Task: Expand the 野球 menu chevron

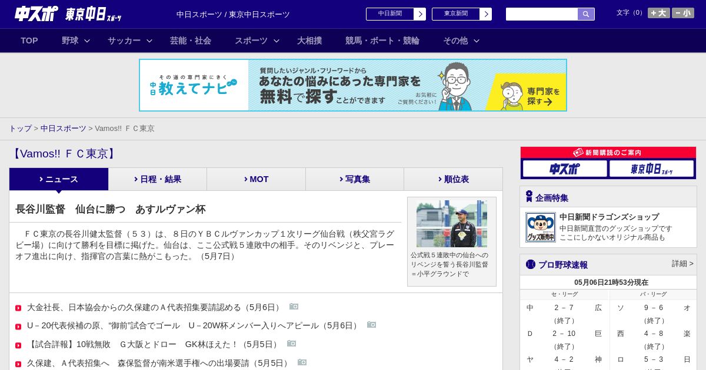Action: click(x=87, y=41)
